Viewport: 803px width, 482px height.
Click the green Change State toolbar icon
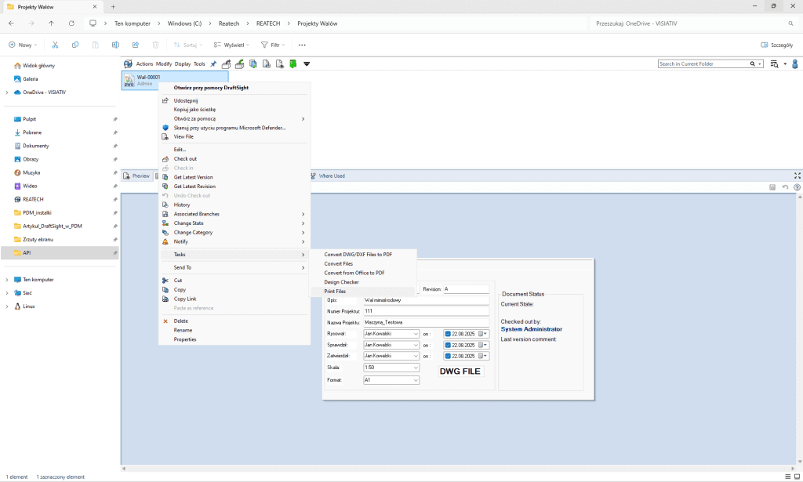point(293,64)
